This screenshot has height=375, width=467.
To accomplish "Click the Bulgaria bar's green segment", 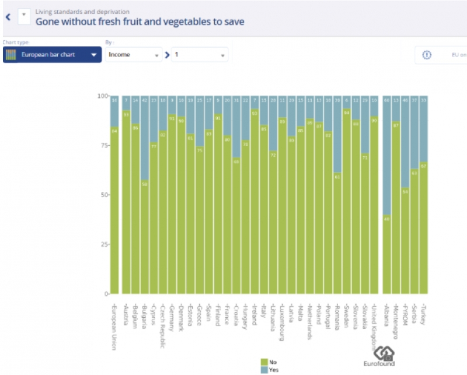I will pyautogui.click(x=144, y=237).
